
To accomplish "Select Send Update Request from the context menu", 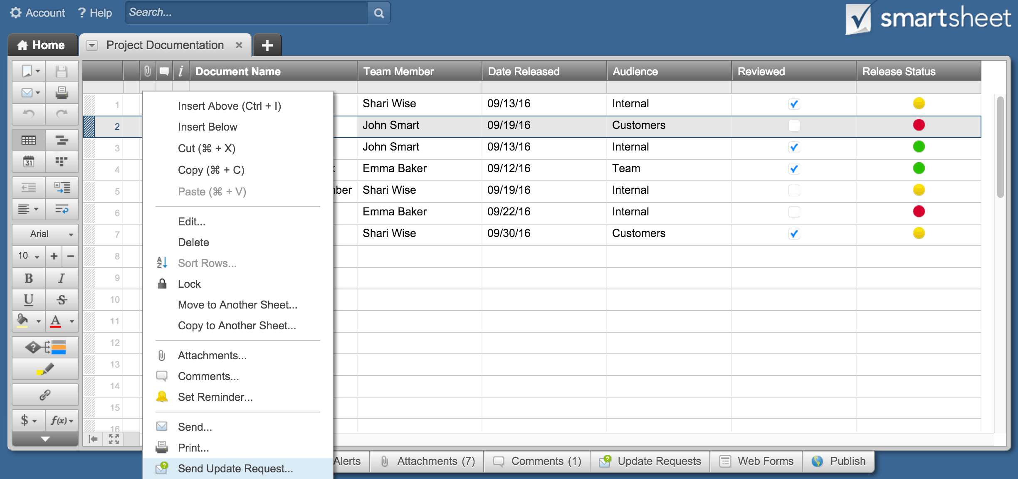I will (235, 468).
